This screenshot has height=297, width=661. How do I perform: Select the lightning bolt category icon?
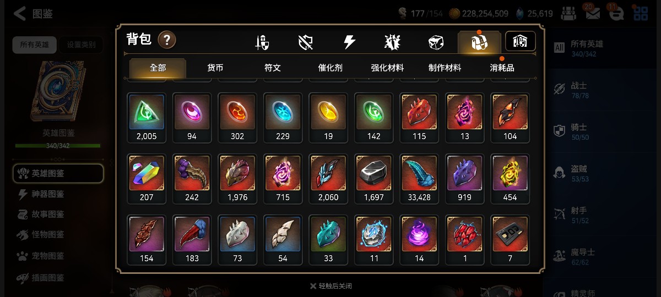pyautogui.click(x=349, y=42)
